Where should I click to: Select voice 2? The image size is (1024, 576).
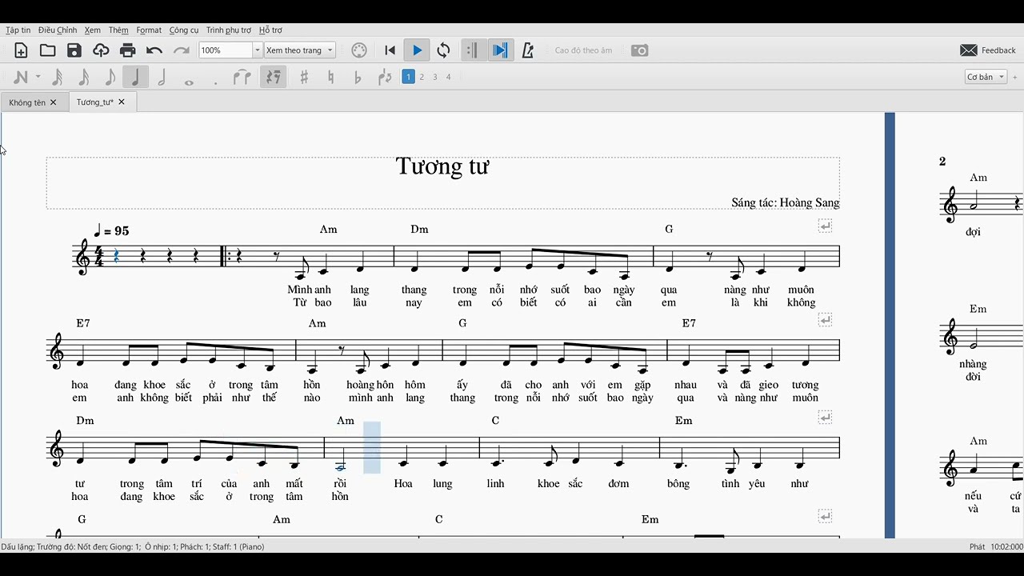tap(422, 77)
